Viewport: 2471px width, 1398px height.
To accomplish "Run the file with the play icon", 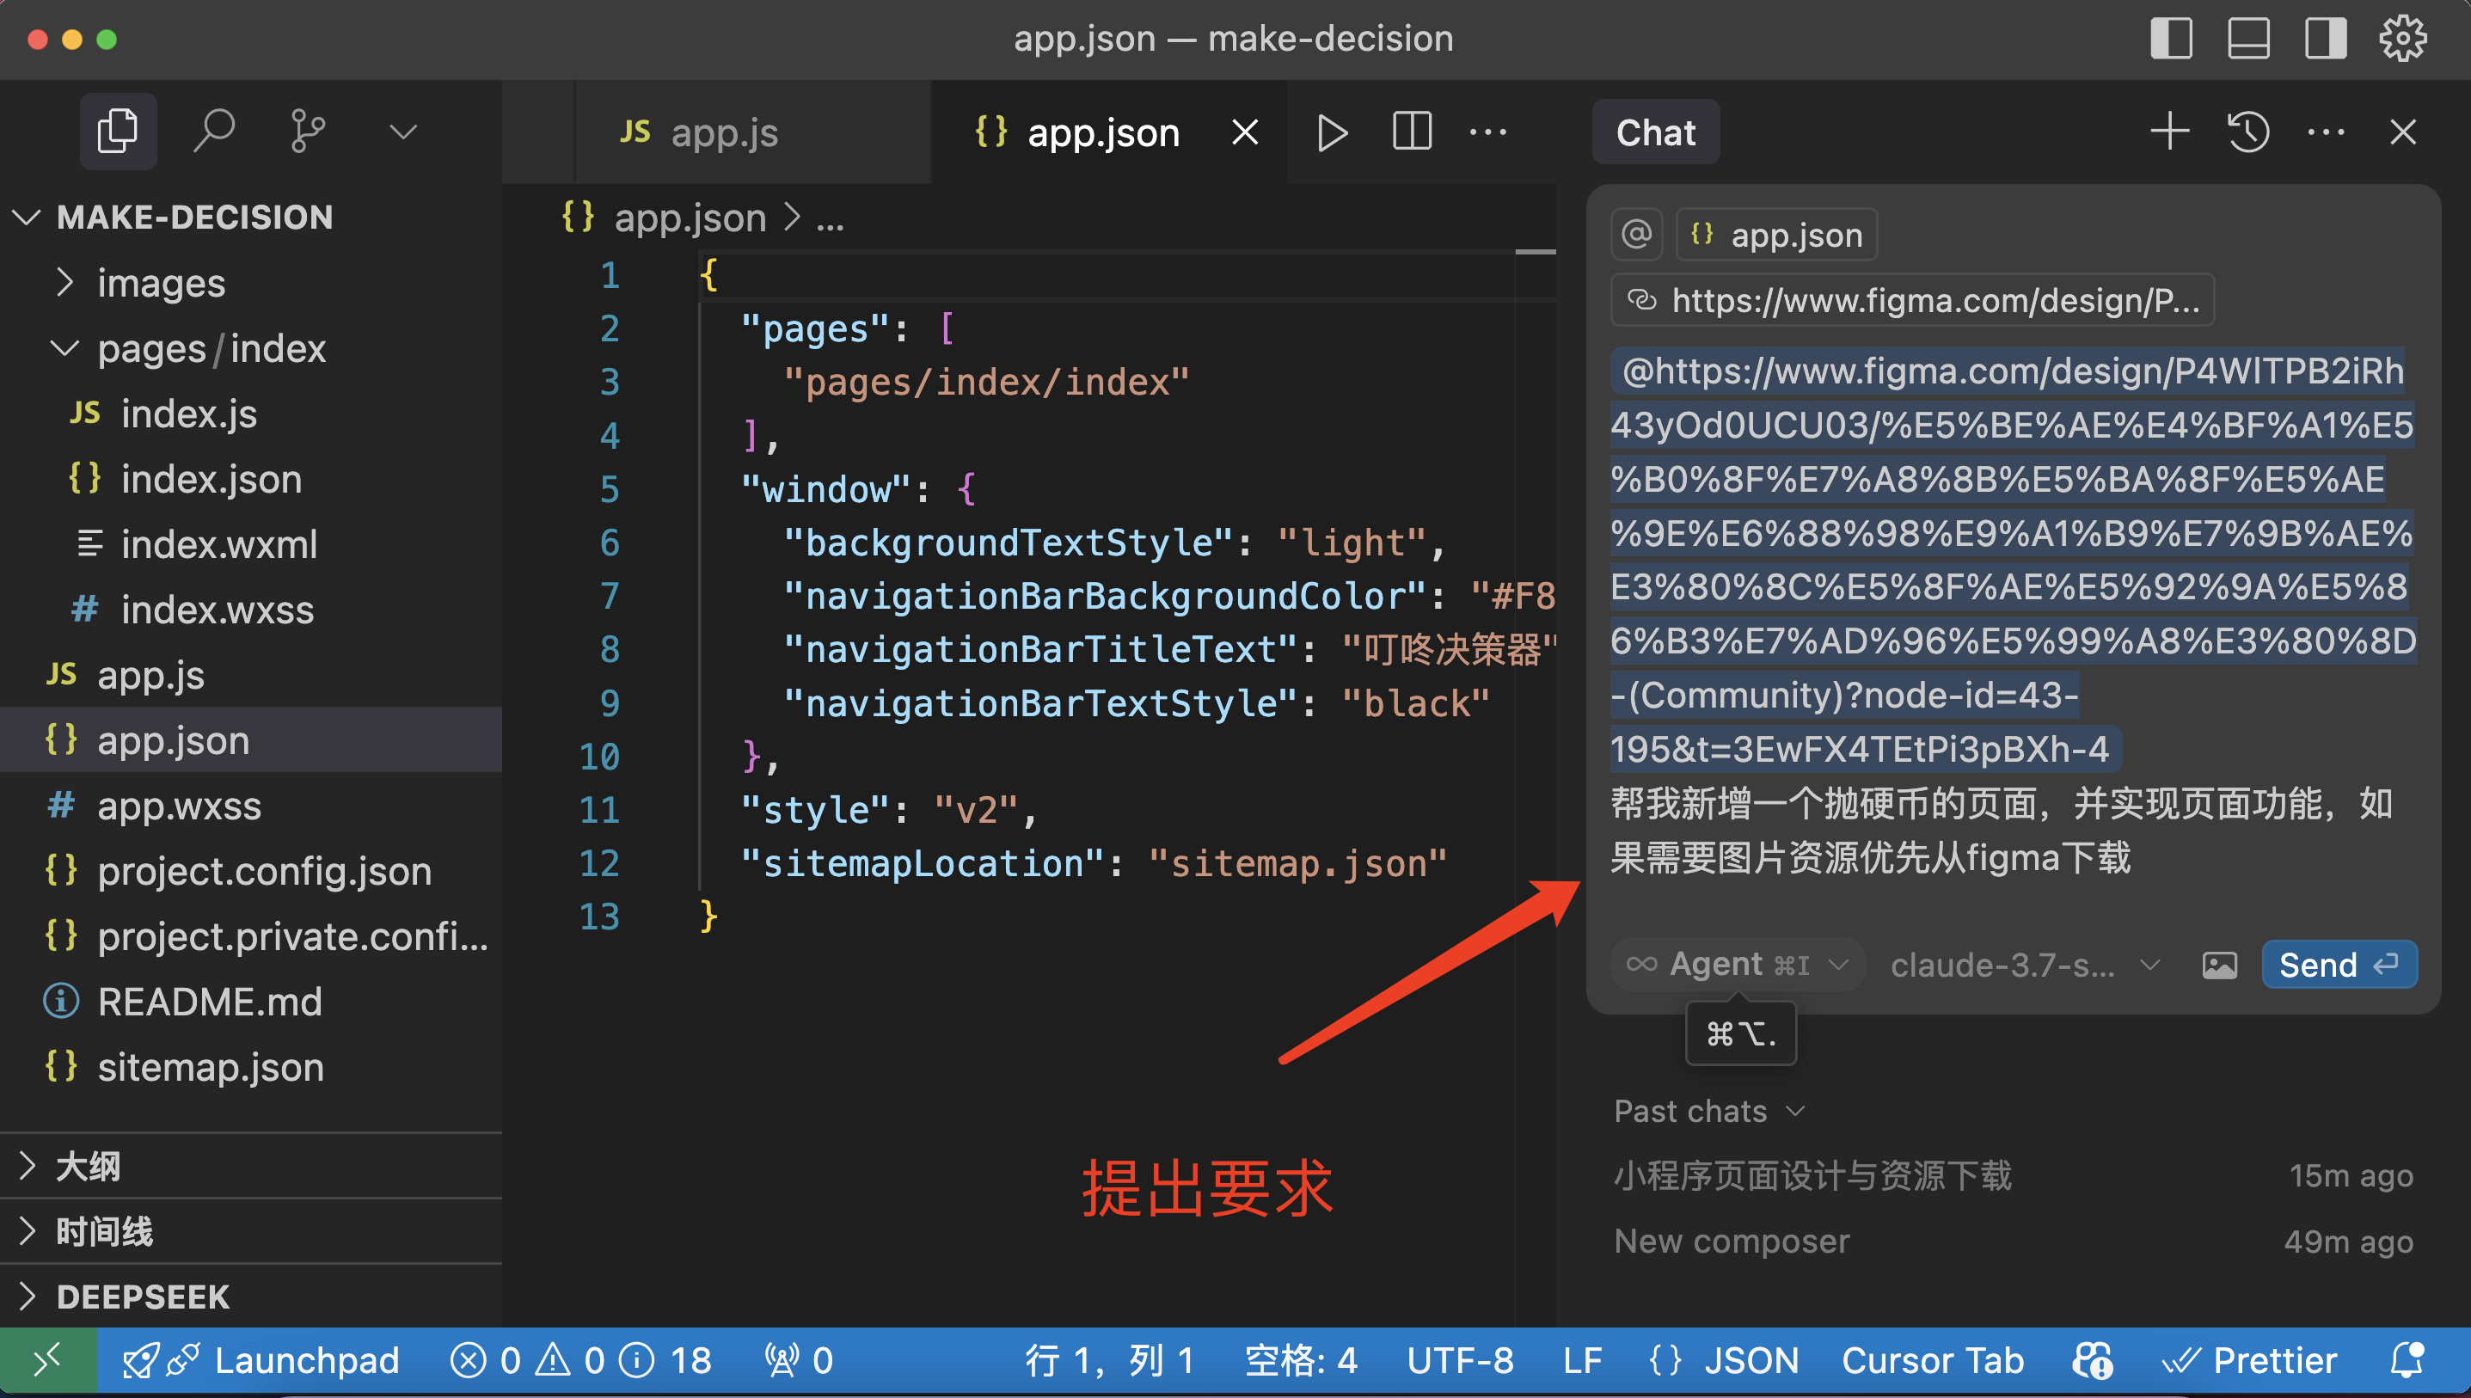I will coord(1332,132).
